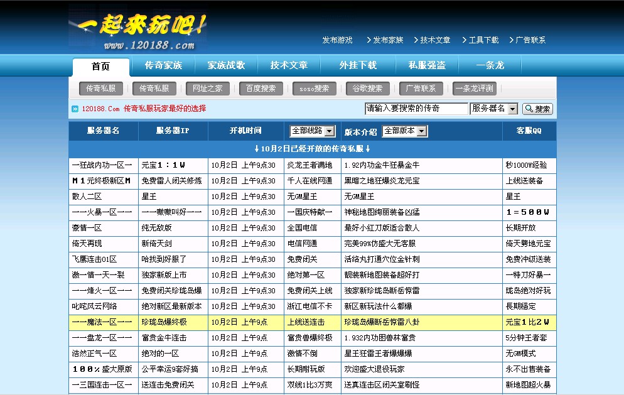Click the 百度搜索 button

pos(261,88)
